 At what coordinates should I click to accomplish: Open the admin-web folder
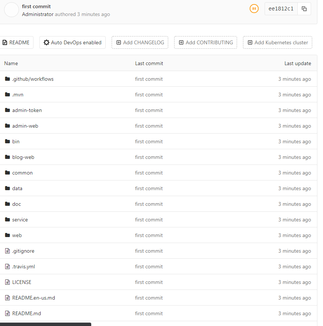click(25, 126)
